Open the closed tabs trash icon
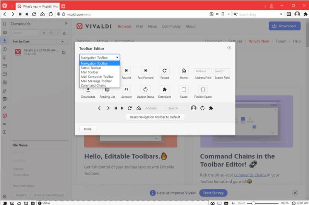Viewport: 309px width, 205px height. pos(272,6)
